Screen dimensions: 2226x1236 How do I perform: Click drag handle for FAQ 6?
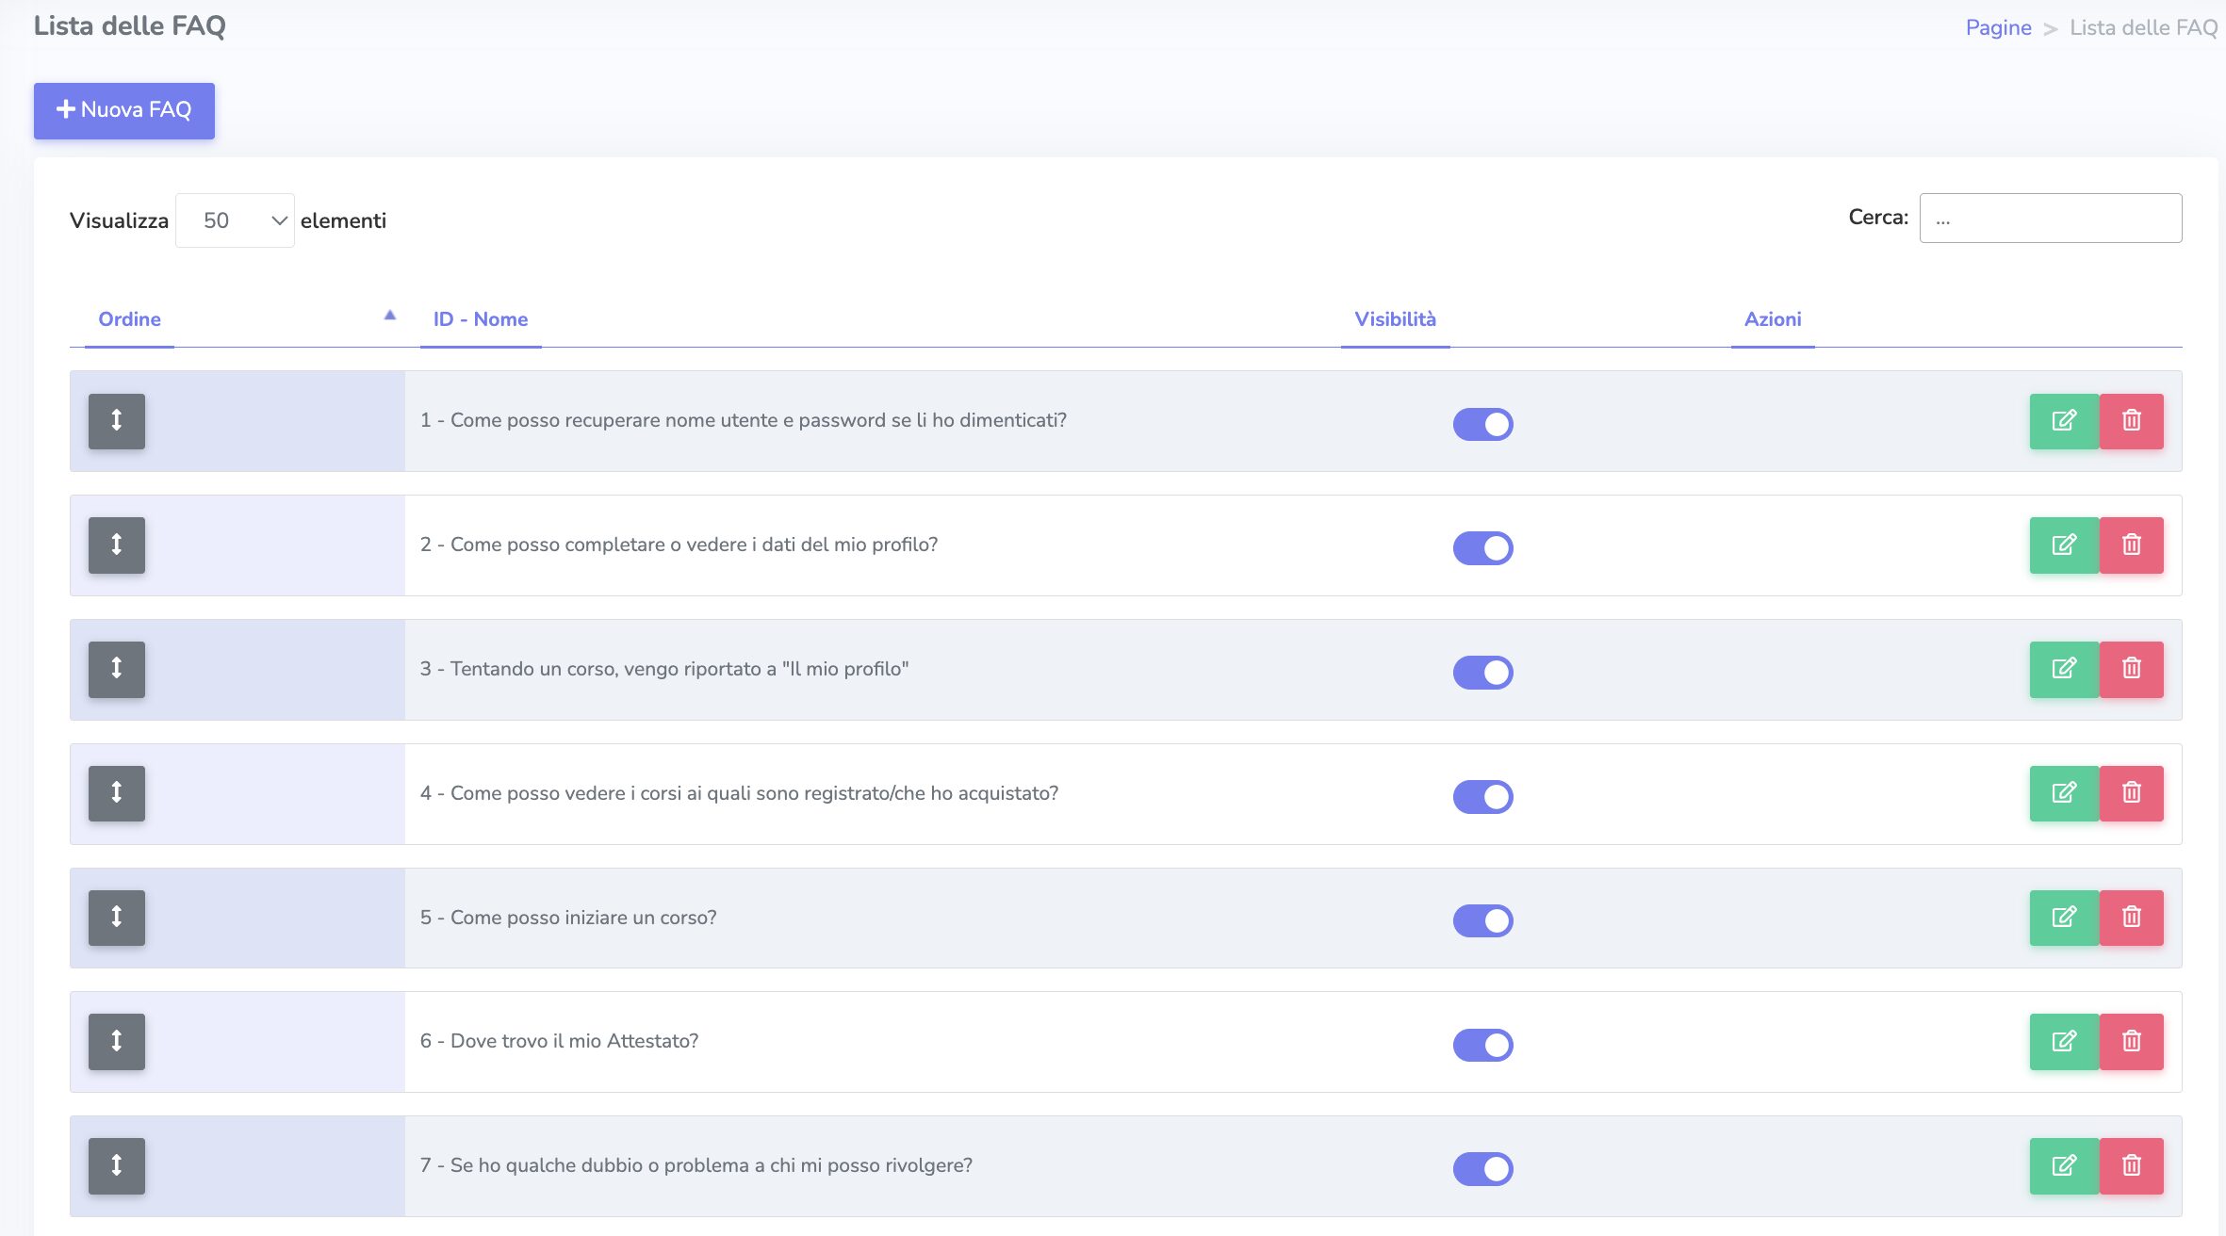(x=117, y=1042)
